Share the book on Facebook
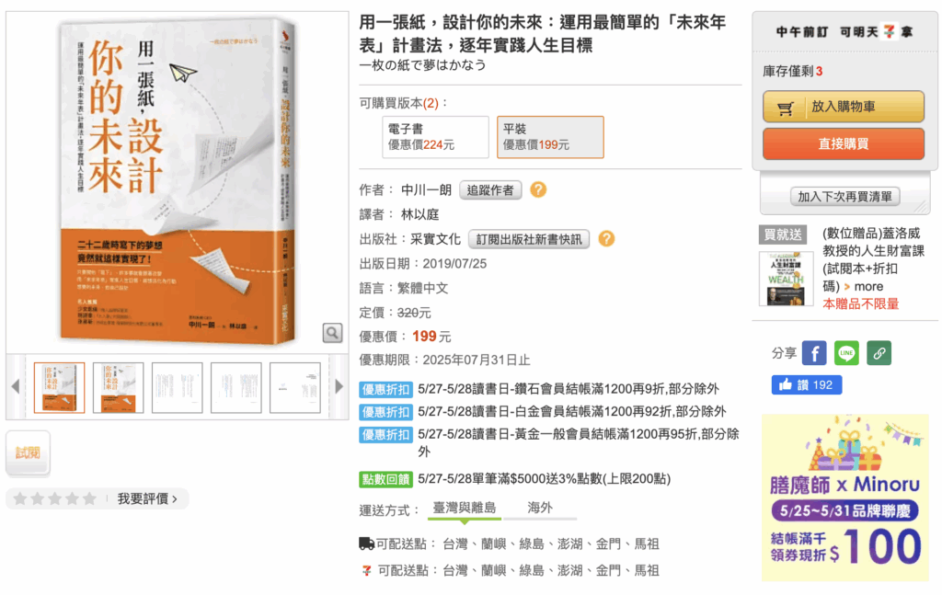 tap(814, 353)
